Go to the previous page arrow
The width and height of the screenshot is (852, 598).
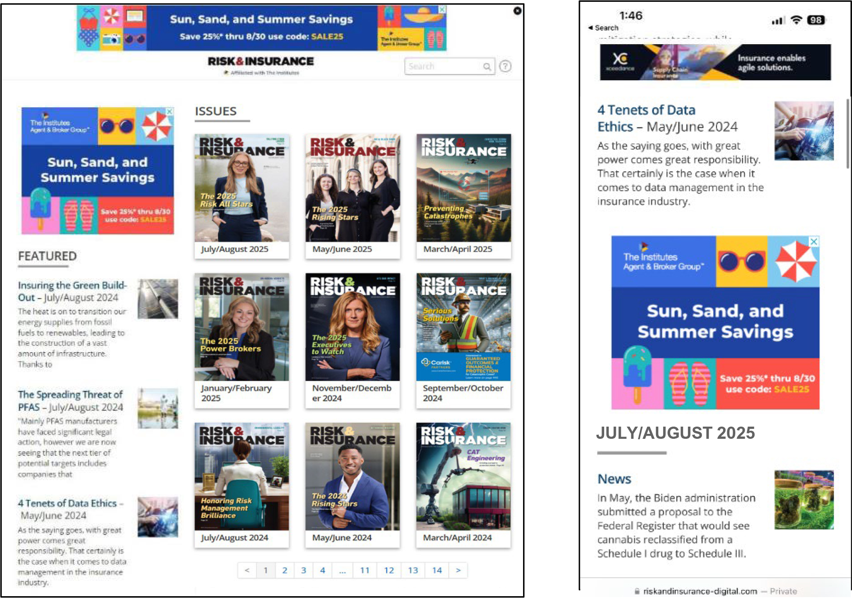(x=247, y=570)
